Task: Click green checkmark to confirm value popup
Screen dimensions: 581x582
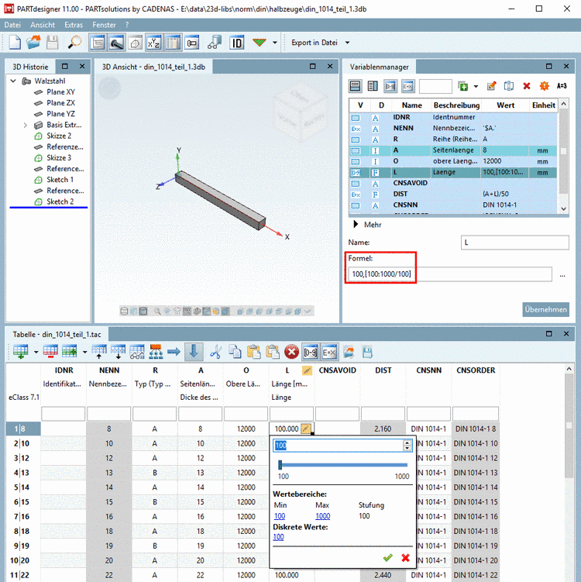Action: tap(387, 557)
